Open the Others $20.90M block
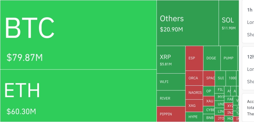The width and height of the screenshot is (254, 122). (188, 23)
